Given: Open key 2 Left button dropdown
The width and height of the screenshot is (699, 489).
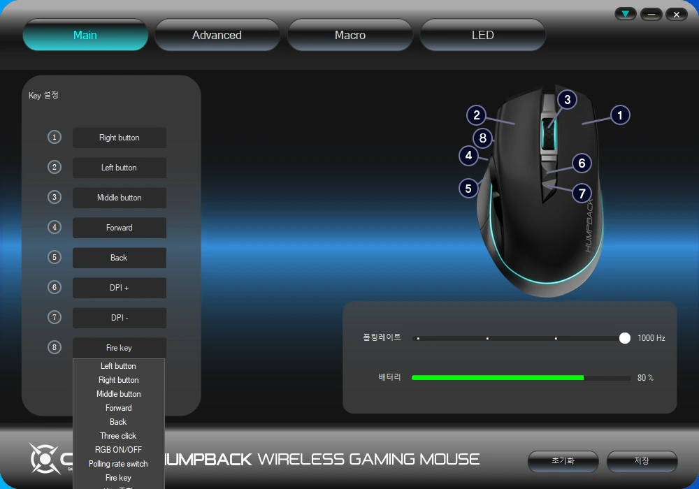Looking at the screenshot, I should (x=120, y=168).
